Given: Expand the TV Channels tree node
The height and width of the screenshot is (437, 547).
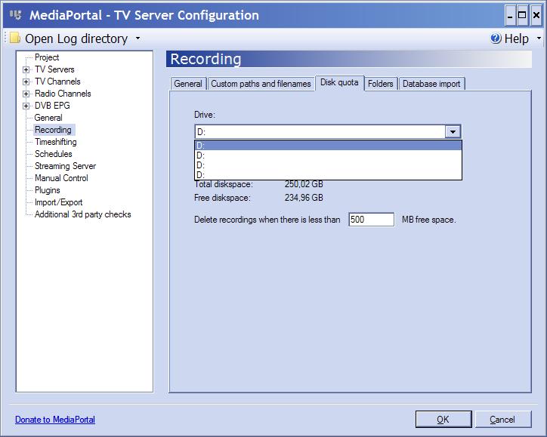Looking at the screenshot, I should [x=26, y=82].
